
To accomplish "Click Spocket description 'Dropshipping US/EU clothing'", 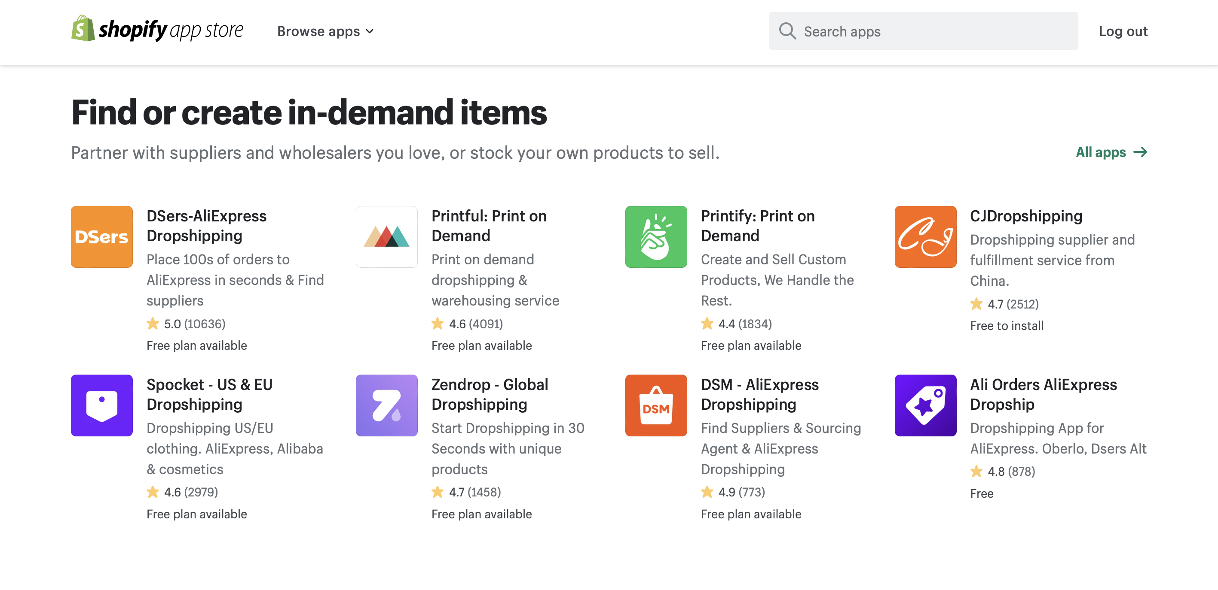I will click(235, 448).
